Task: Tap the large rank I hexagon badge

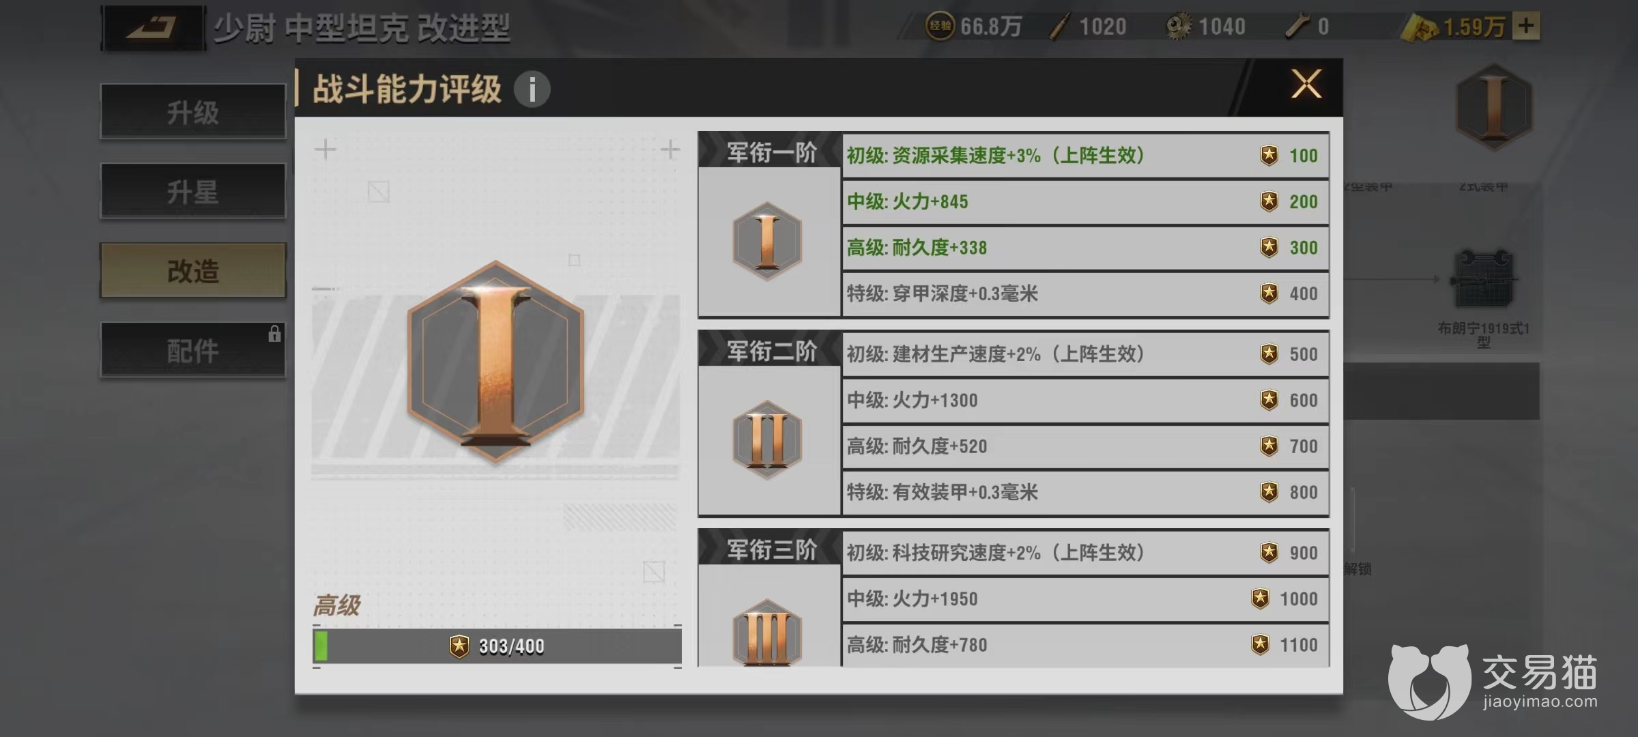Action: [495, 362]
